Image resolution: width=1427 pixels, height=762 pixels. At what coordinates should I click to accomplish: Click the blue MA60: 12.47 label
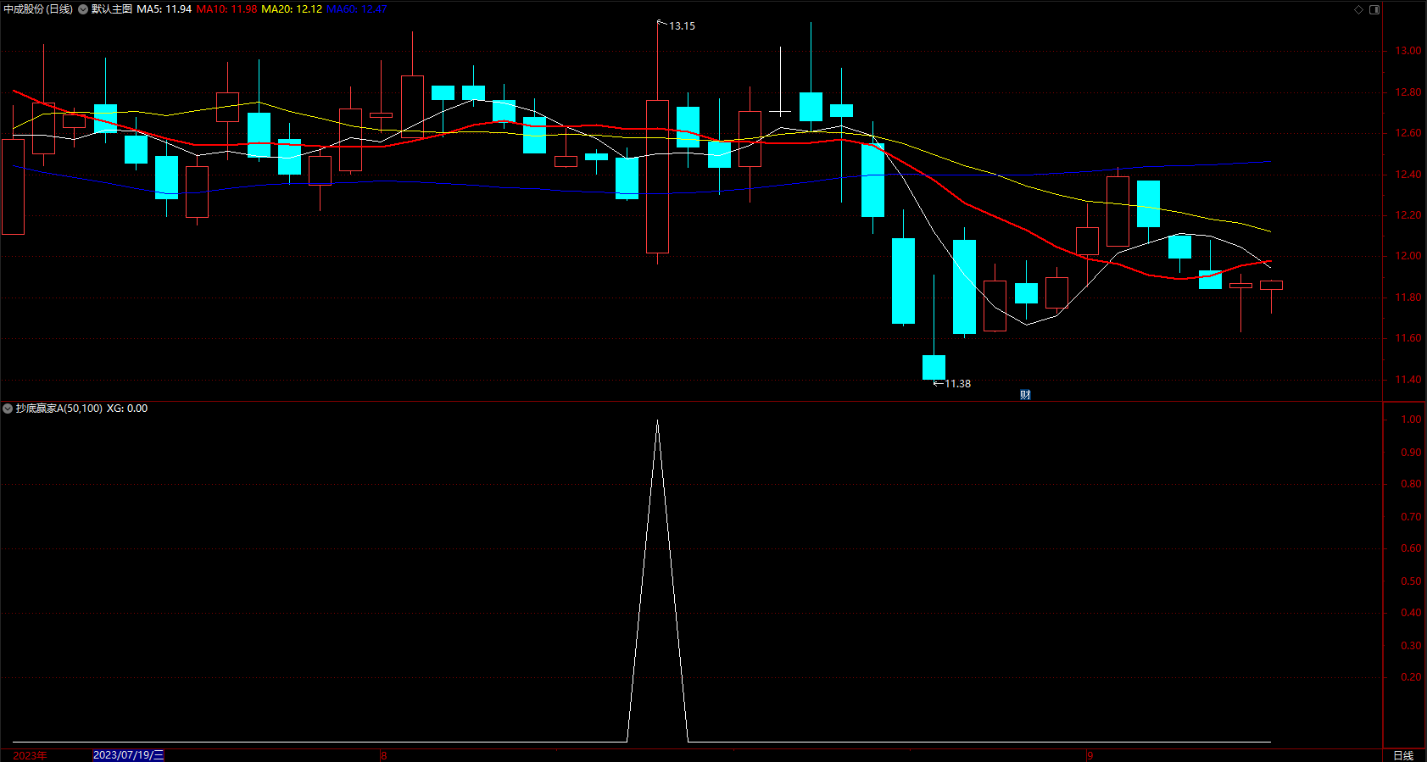(x=357, y=9)
